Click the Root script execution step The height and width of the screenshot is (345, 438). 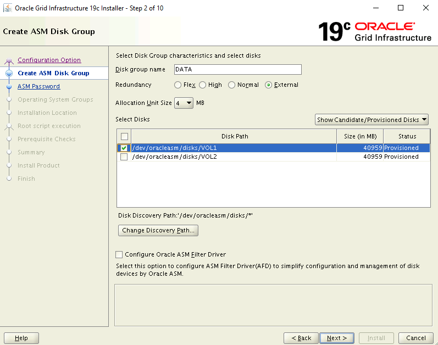pyautogui.click(x=49, y=126)
